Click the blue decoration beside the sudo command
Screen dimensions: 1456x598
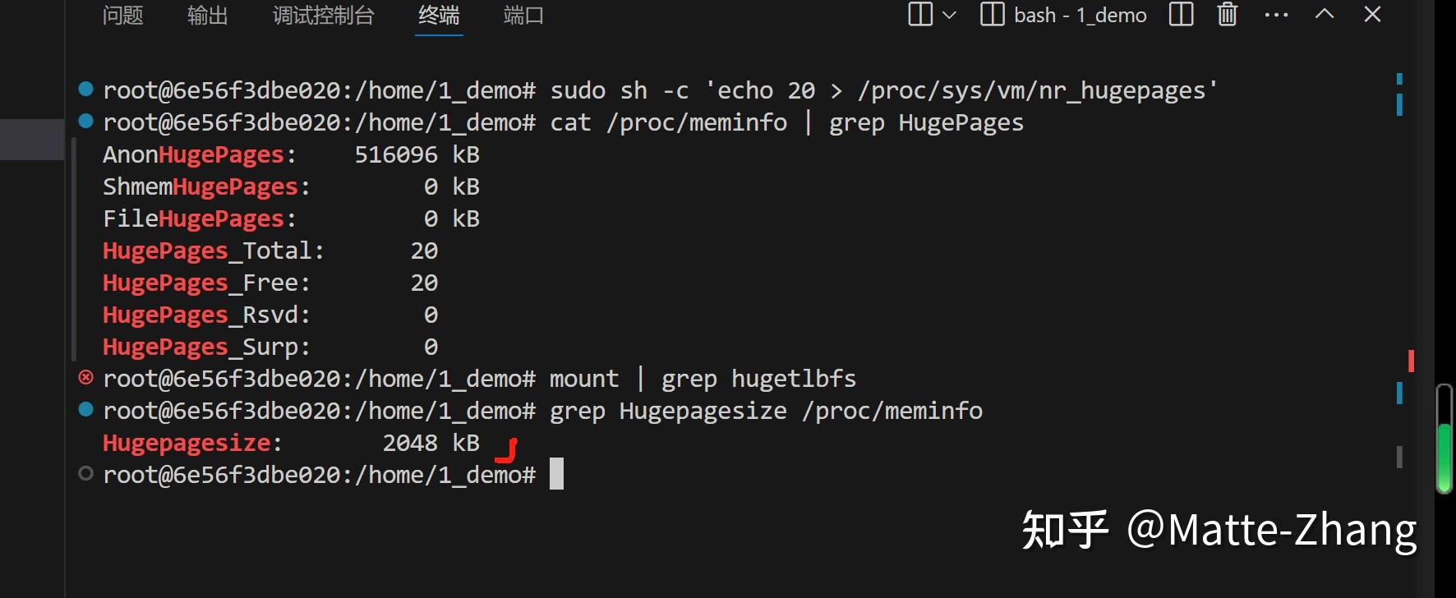[85, 90]
